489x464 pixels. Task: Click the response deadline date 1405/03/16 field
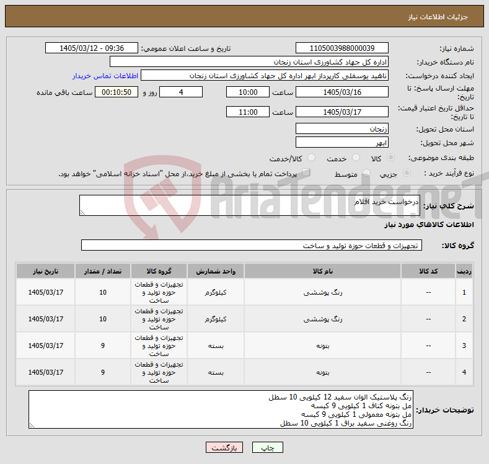point(341,92)
